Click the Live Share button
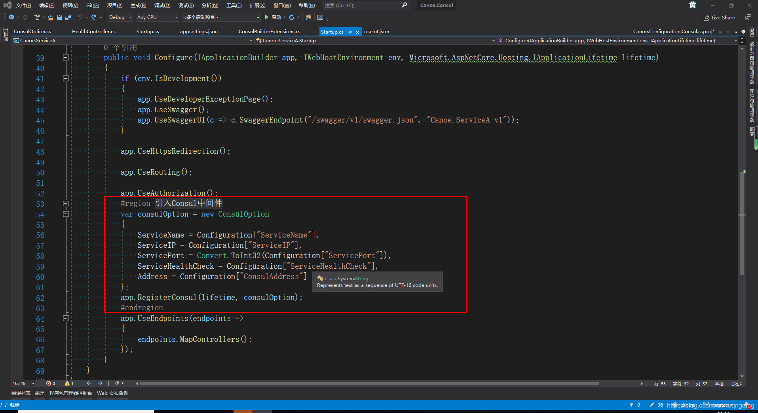Screen dimensions: 758x413 point(719,17)
